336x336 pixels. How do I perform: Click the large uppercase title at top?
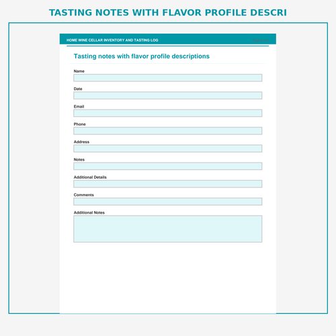pos(168,13)
